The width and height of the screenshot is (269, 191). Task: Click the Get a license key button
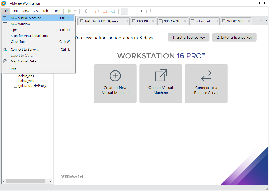(x=189, y=38)
